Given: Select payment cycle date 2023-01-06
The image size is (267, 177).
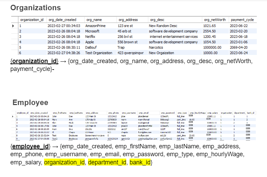Looking at the screenshot, I should point(239,42).
